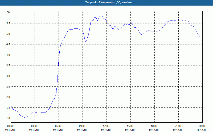Click the '°C' unit label on the y-axis
This screenshot has height=133, width=213.
[x=9, y=12]
